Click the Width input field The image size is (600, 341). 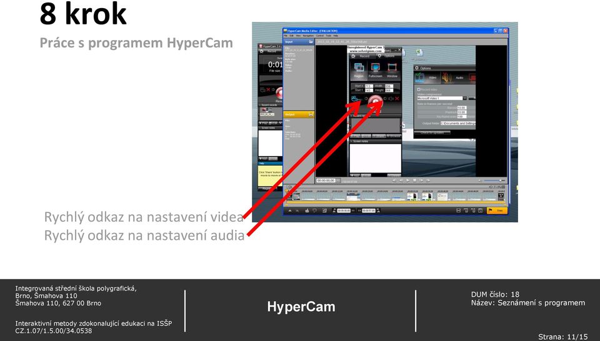tap(389, 86)
